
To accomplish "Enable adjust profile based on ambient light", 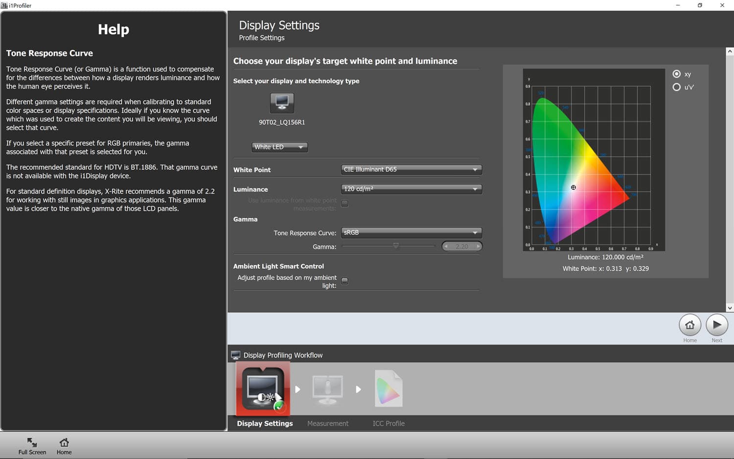I will tap(344, 281).
